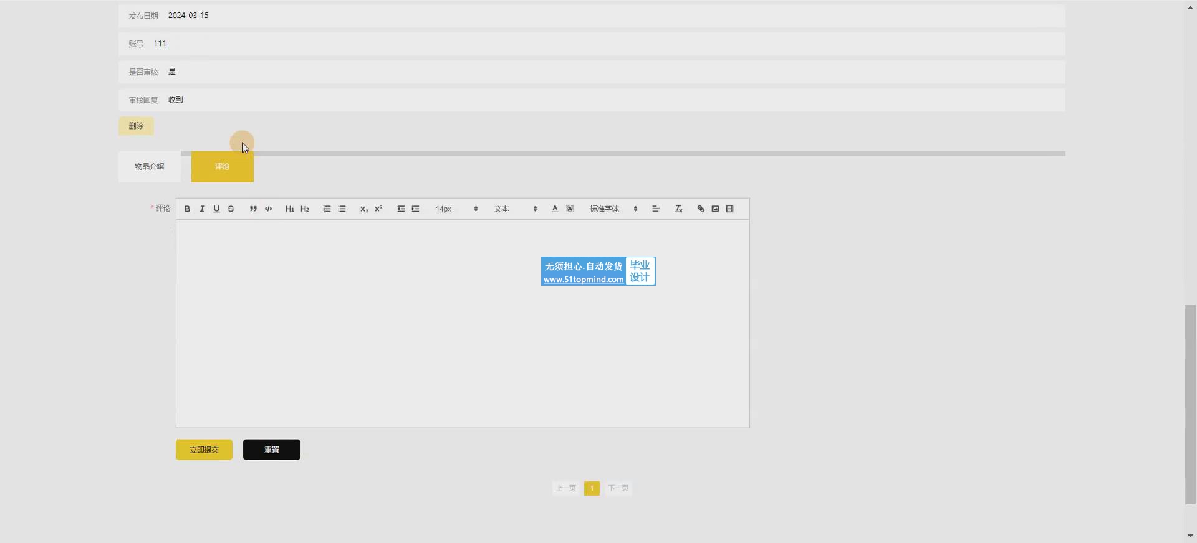
Task: Toggle underline formatting button
Action: (x=216, y=209)
